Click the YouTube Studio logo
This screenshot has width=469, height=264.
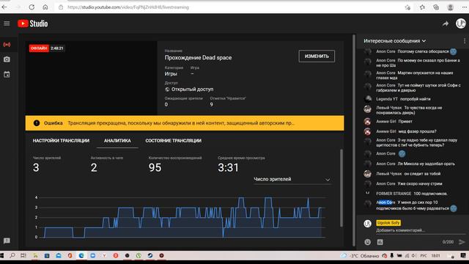(32, 23)
